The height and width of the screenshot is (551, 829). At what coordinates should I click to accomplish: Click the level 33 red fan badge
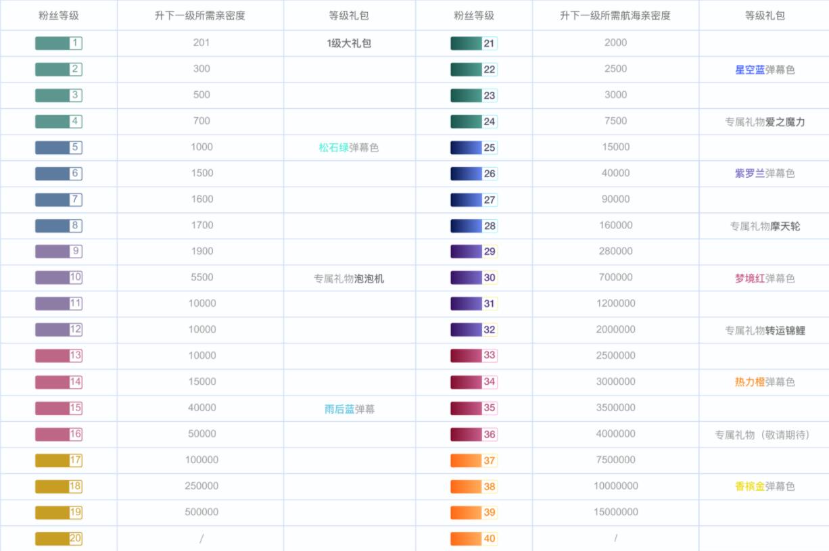click(x=472, y=356)
